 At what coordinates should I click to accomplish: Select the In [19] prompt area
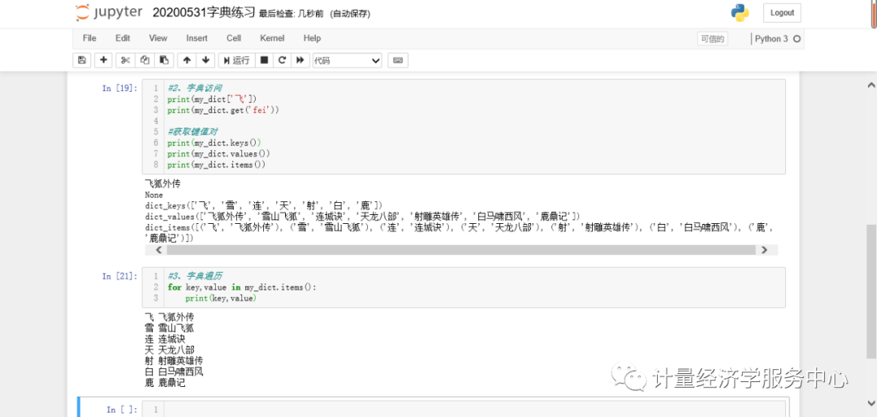[x=119, y=88]
